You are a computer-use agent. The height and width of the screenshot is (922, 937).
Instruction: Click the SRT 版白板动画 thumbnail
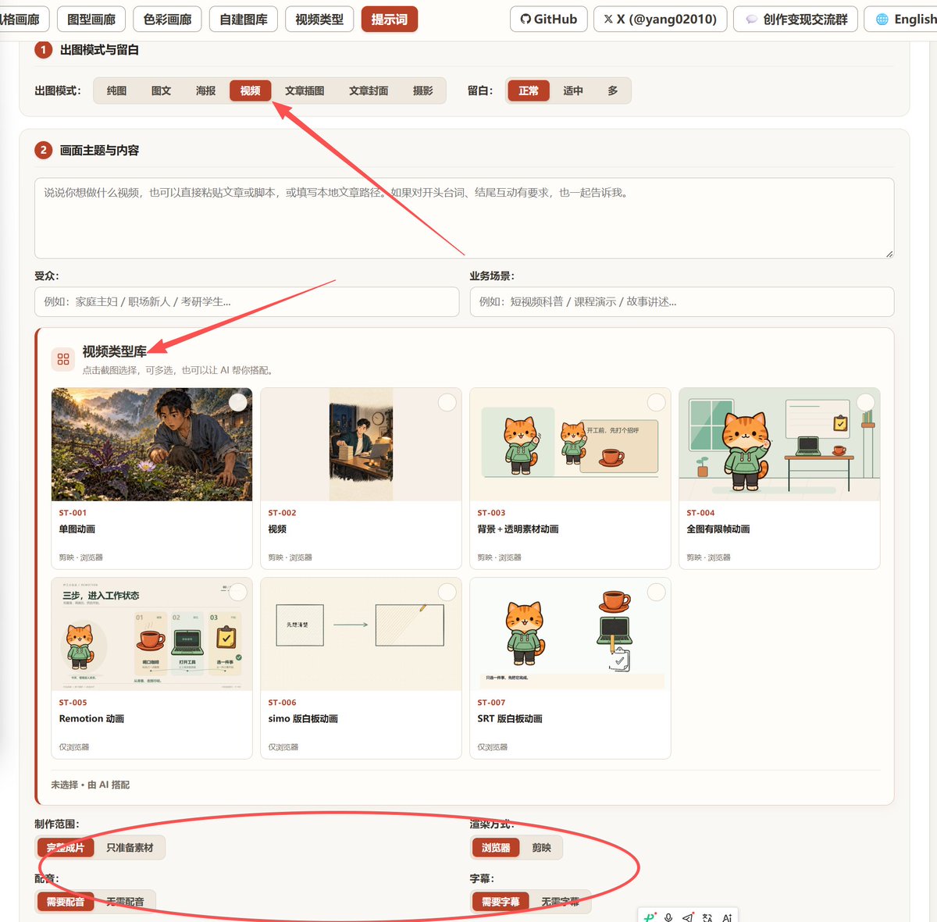click(x=570, y=634)
